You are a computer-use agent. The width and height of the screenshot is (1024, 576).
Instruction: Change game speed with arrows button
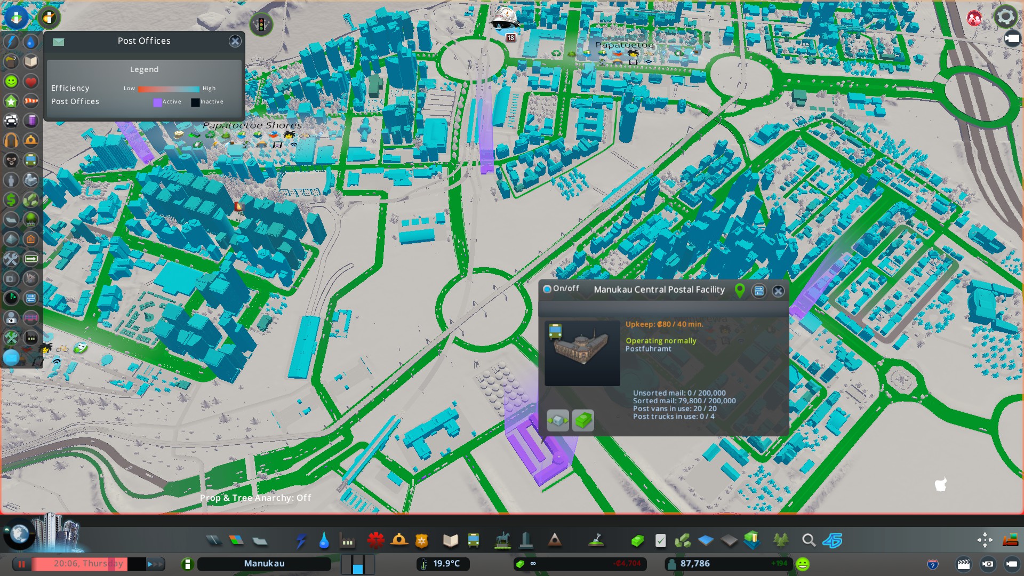(x=155, y=564)
